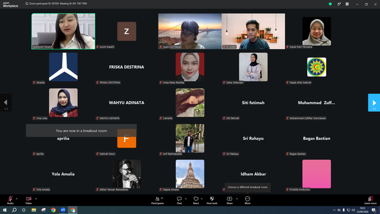Click Bagas Bastian name tile

click(316, 139)
